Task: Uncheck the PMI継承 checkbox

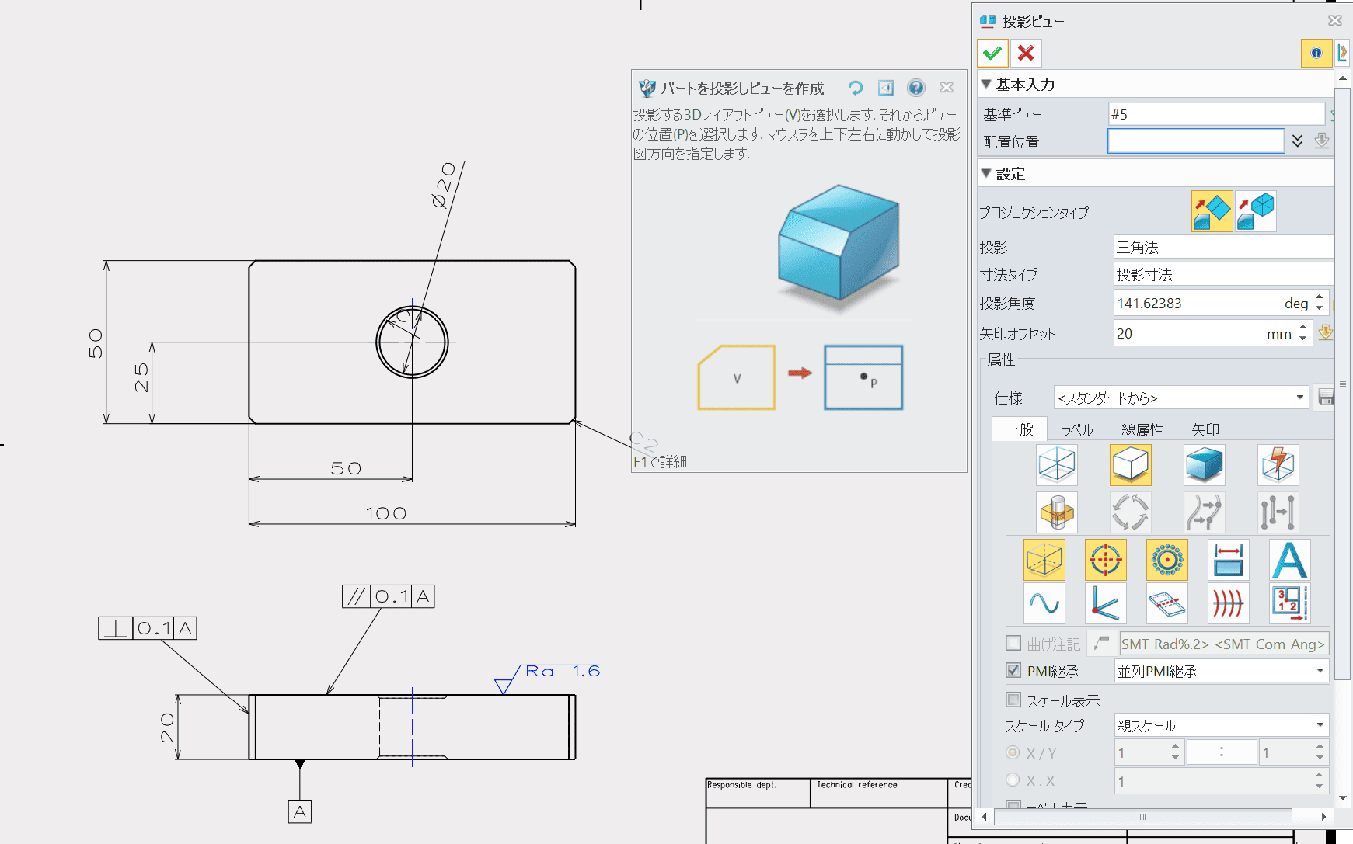Action: pos(1013,670)
